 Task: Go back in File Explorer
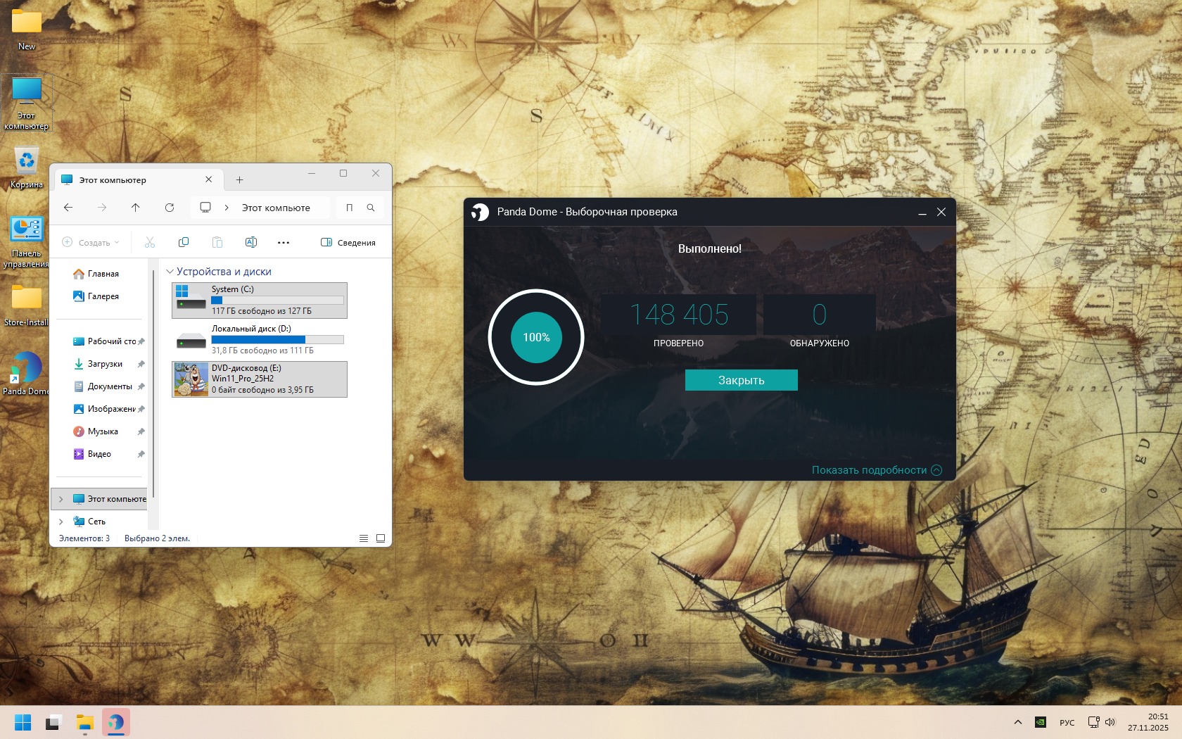(68, 208)
